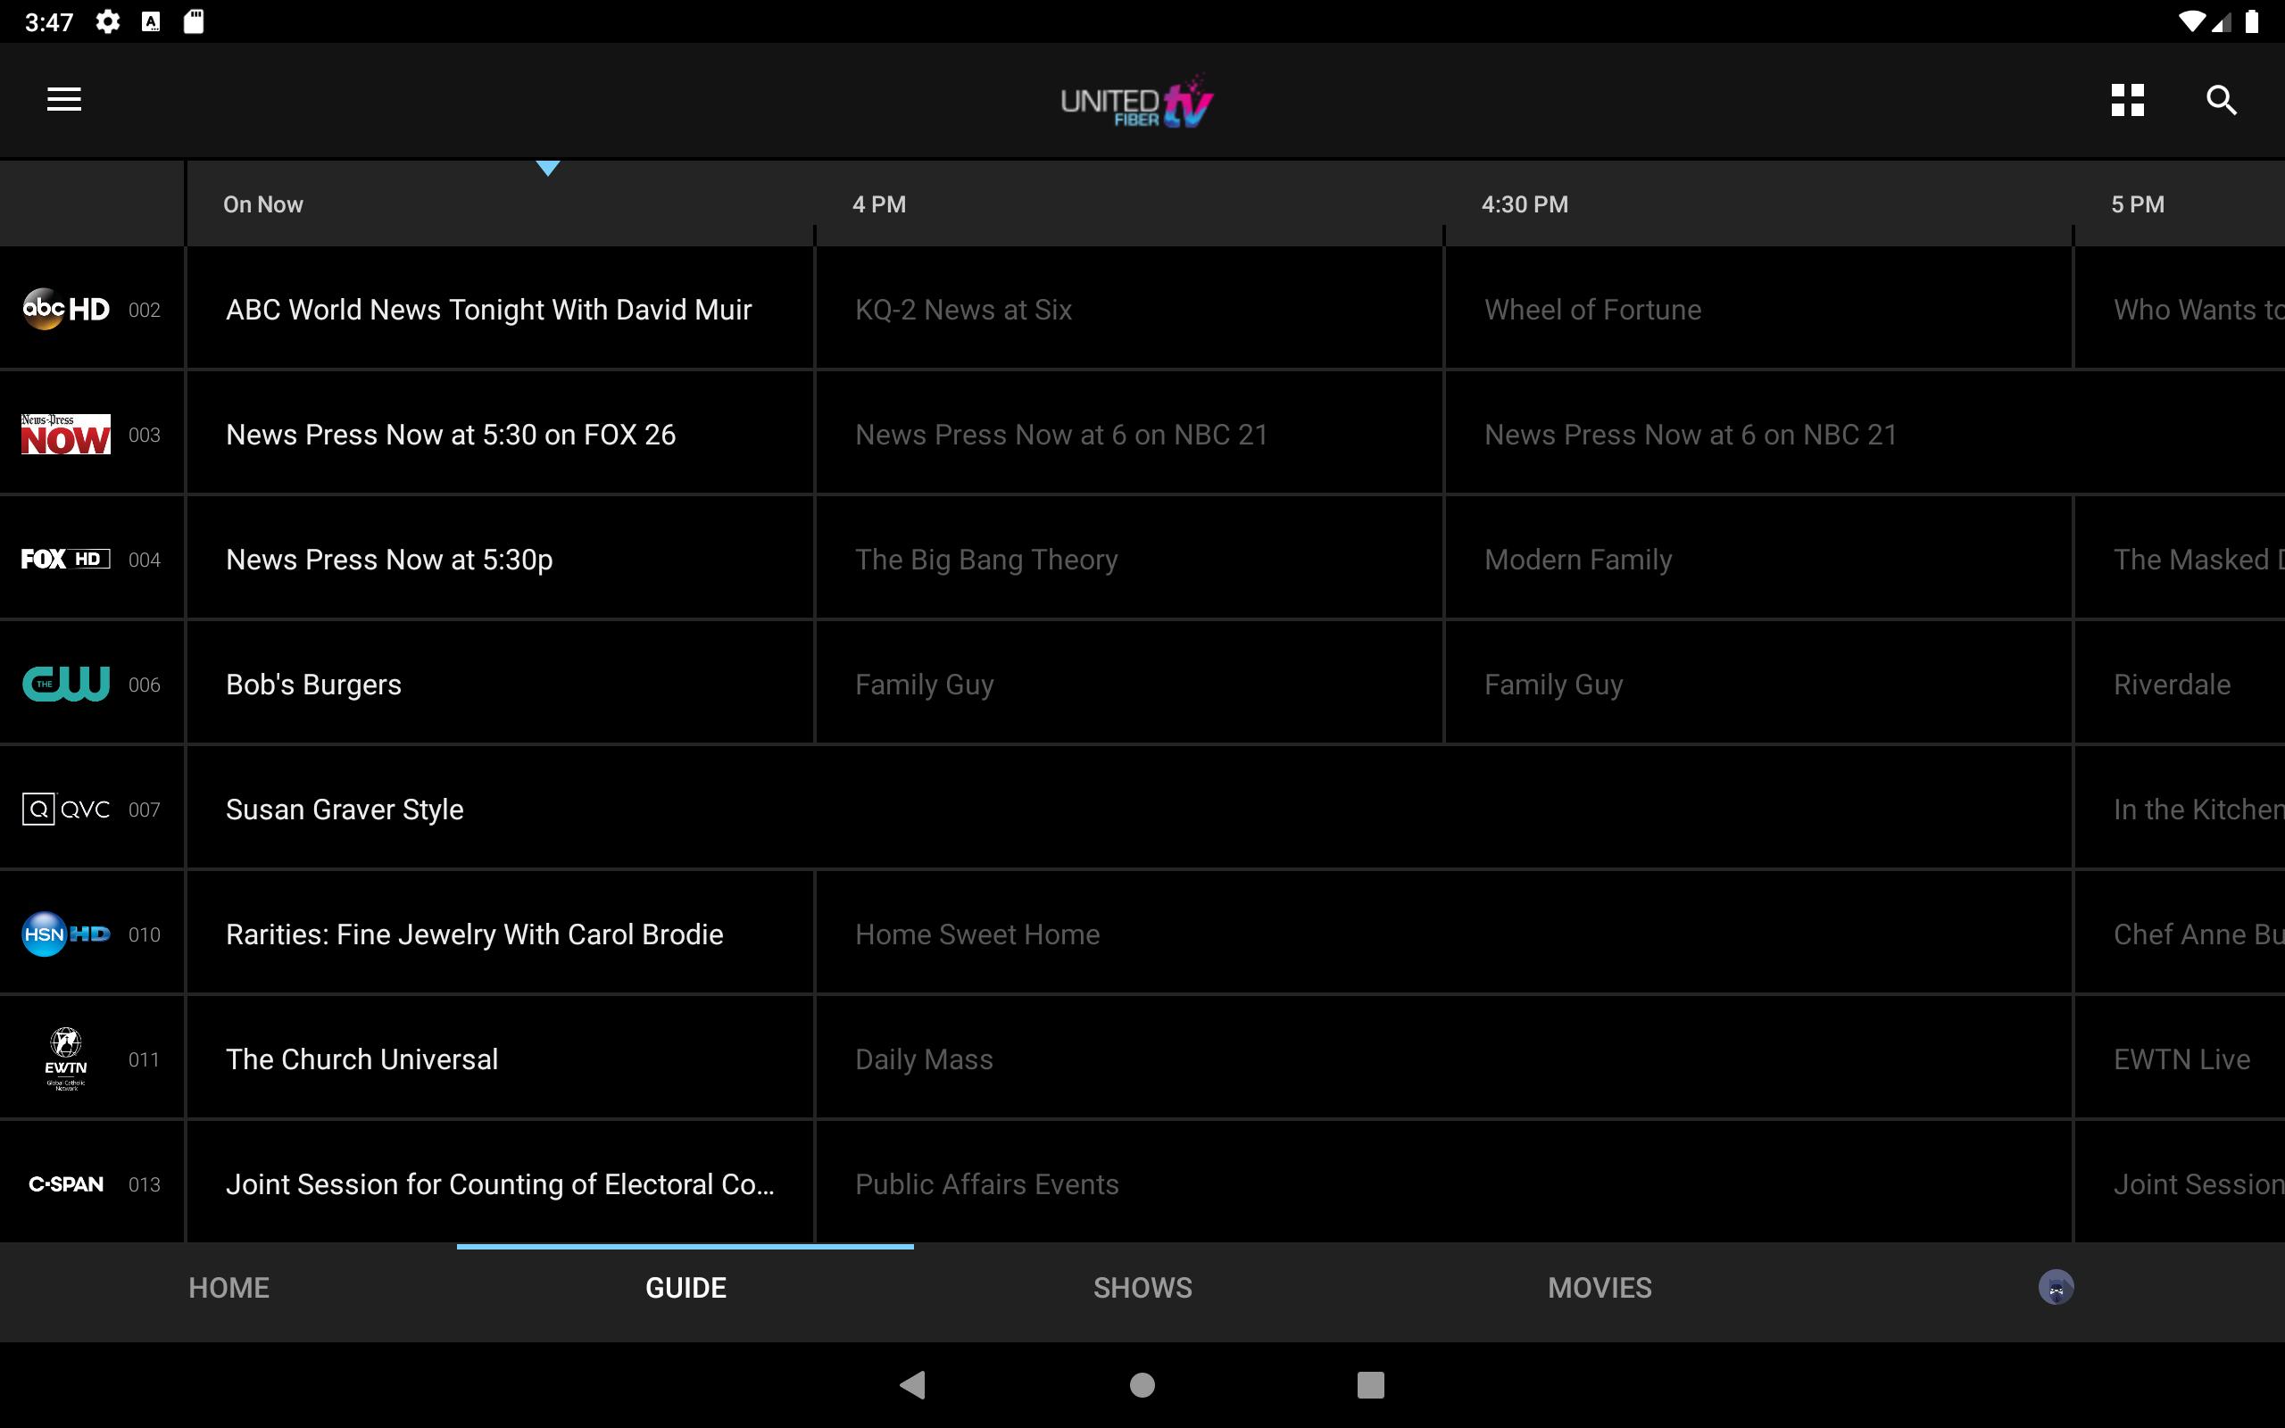2285x1428 pixels.
Task: Open News Press Now at 5:30p on FOX
Action: tap(501, 559)
